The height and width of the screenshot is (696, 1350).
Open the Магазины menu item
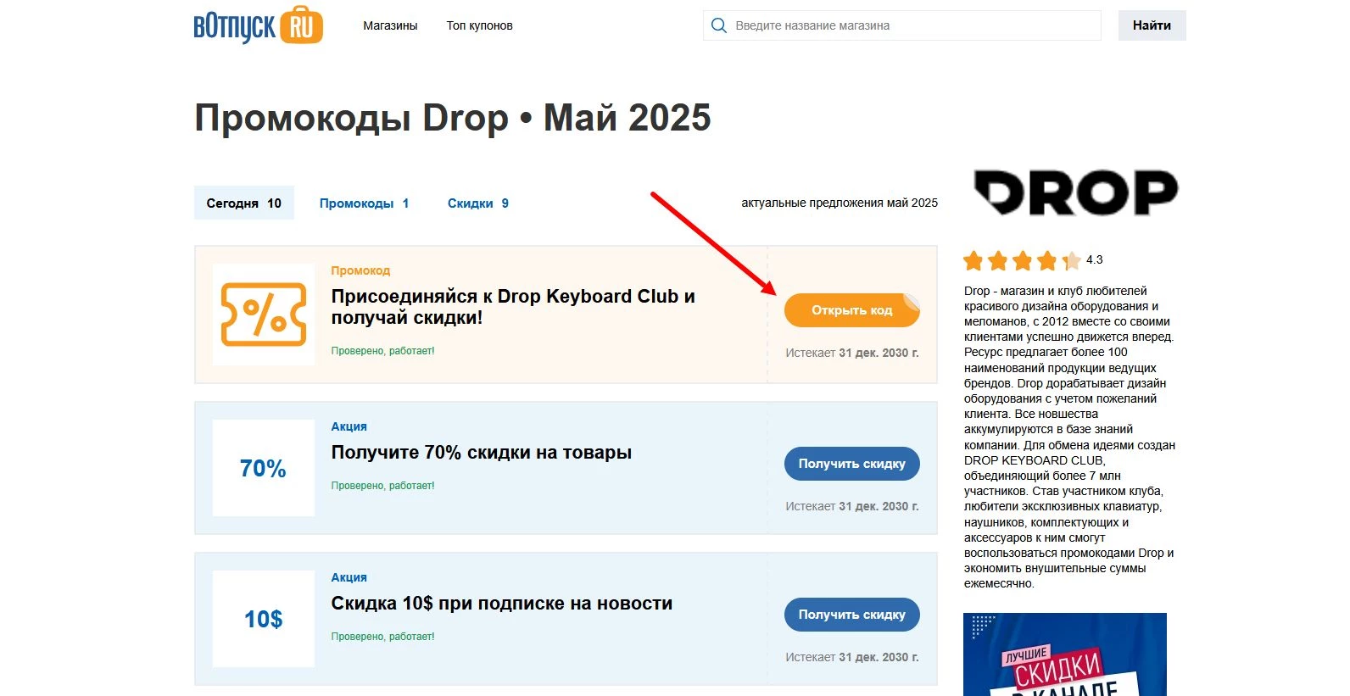pos(390,25)
